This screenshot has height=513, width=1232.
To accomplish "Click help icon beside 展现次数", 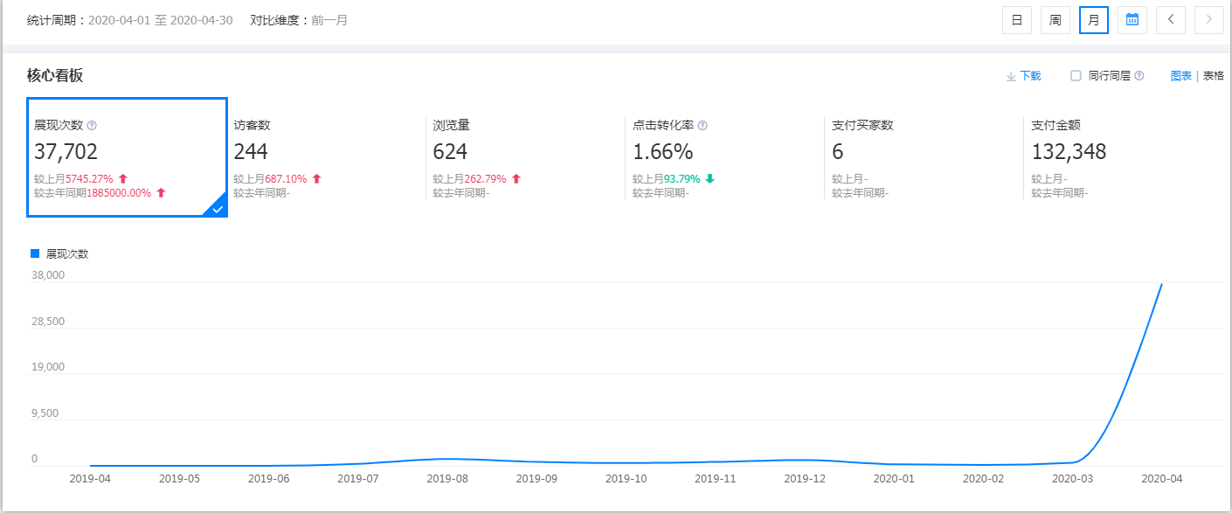I will [x=92, y=126].
